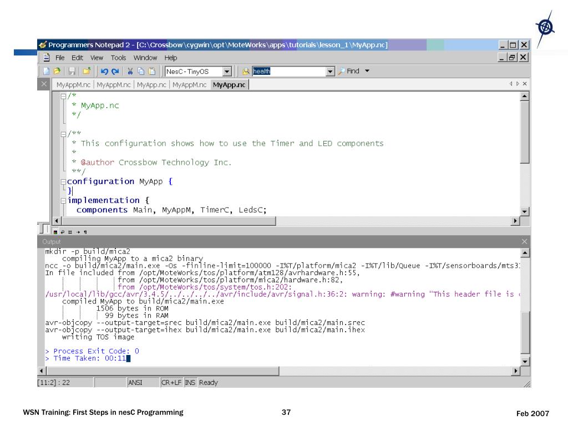
Task: Click the editor's right scroll arrow
Action: click(515, 221)
